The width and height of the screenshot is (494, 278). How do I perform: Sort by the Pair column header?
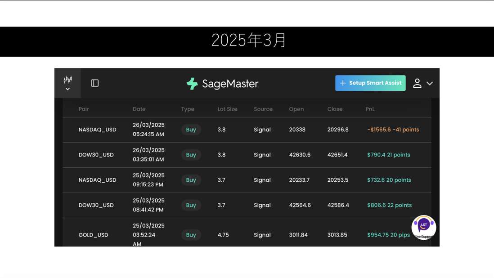tap(84, 109)
